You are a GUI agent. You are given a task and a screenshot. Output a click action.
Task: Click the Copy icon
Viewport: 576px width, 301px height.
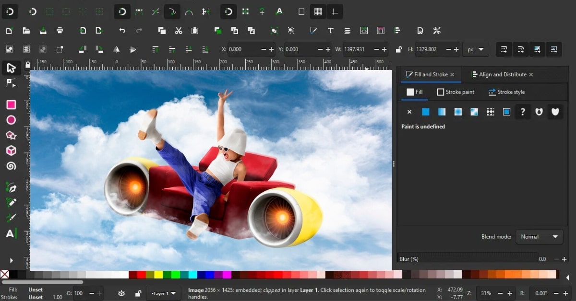pos(162,31)
